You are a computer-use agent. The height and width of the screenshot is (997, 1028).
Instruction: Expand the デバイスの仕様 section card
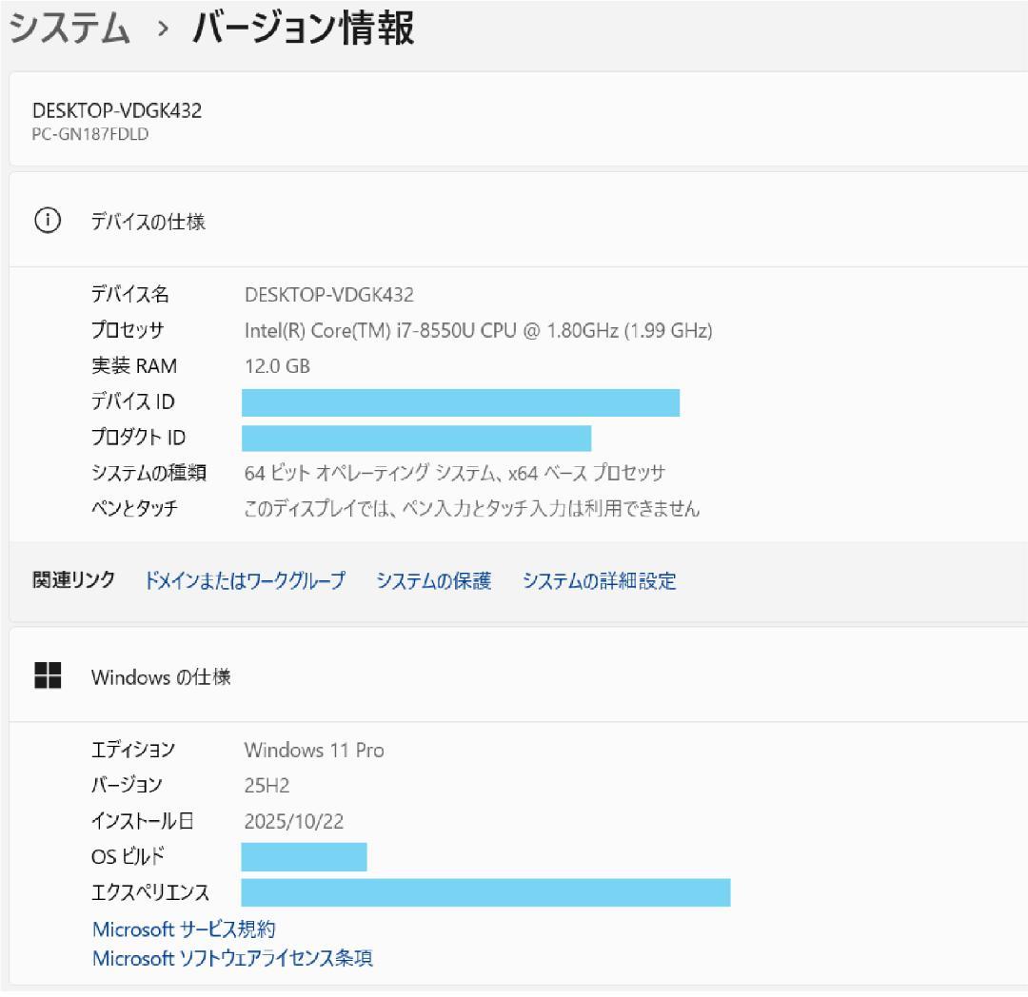click(514, 222)
